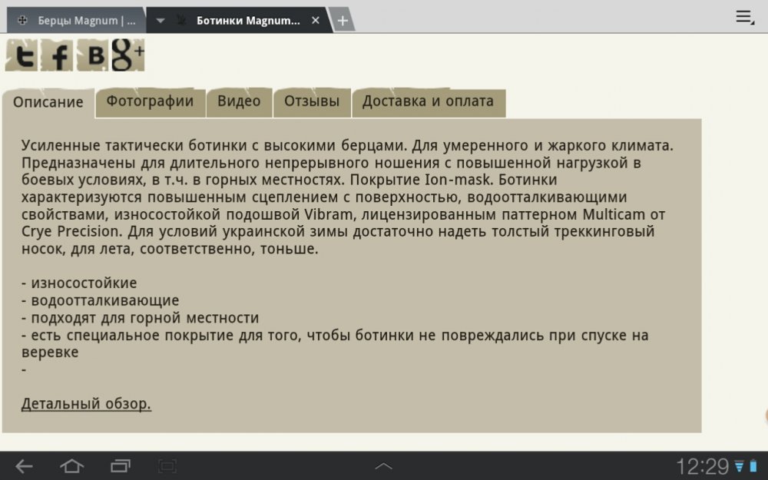This screenshot has width=768, height=480.
Task: Click the Crye Precision text
Action: pyautogui.click(x=70, y=232)
